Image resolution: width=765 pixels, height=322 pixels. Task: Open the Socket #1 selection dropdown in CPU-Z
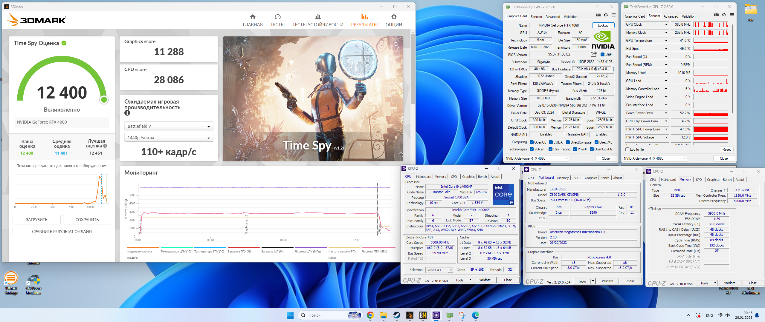coord(439,270)
